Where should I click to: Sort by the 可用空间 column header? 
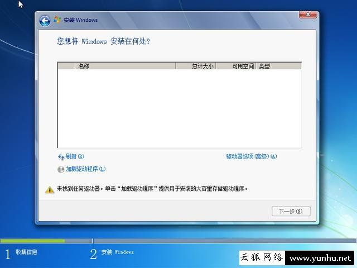pyautogui.click(x=236, y=66)
